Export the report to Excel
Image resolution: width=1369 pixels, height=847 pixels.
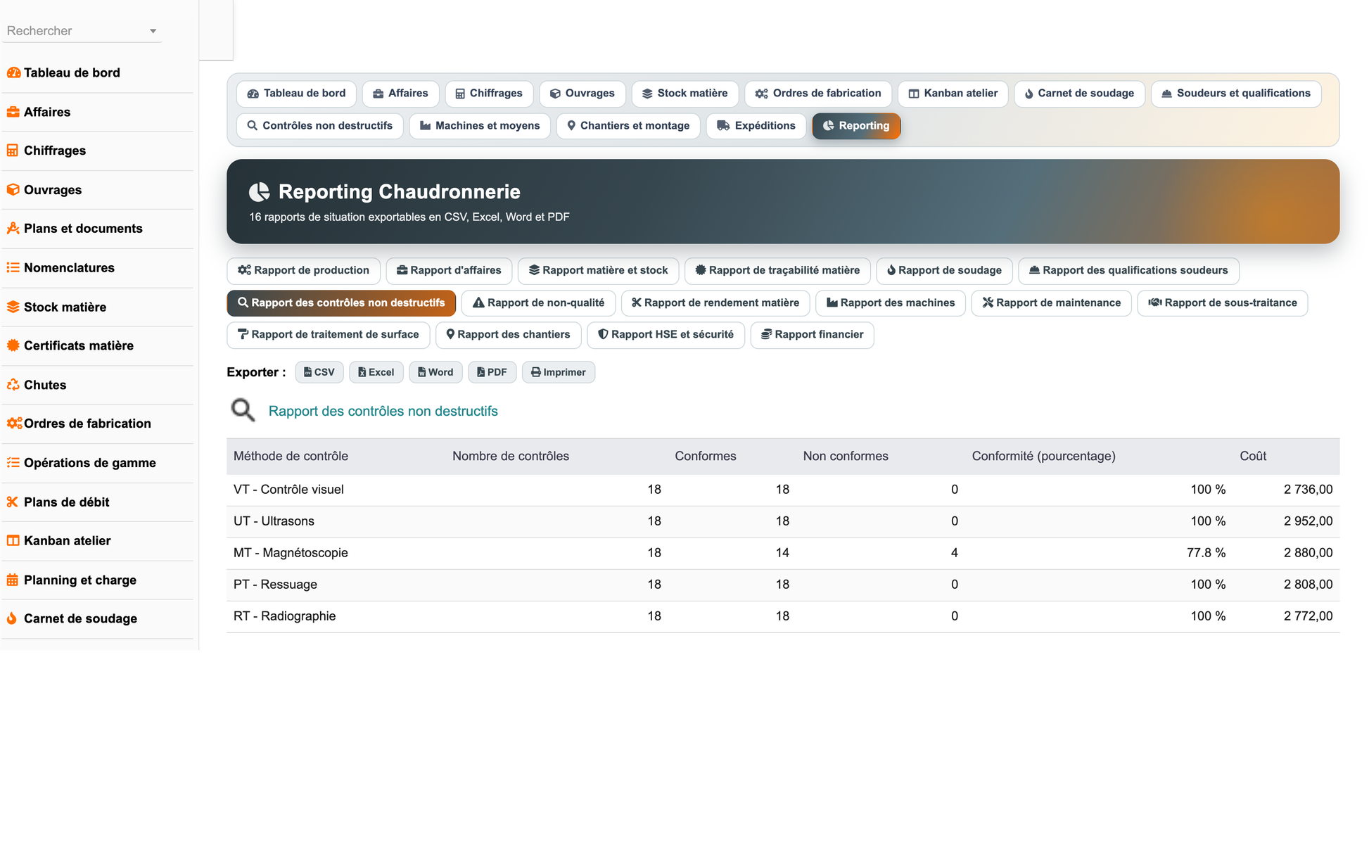(x=376, y=372)
